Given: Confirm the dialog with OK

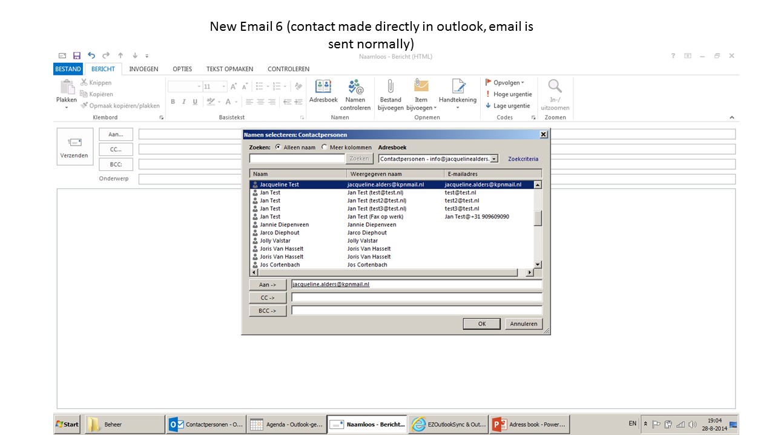Looking at the screenshot, I should pyautogui.click(x=482, y=324).
